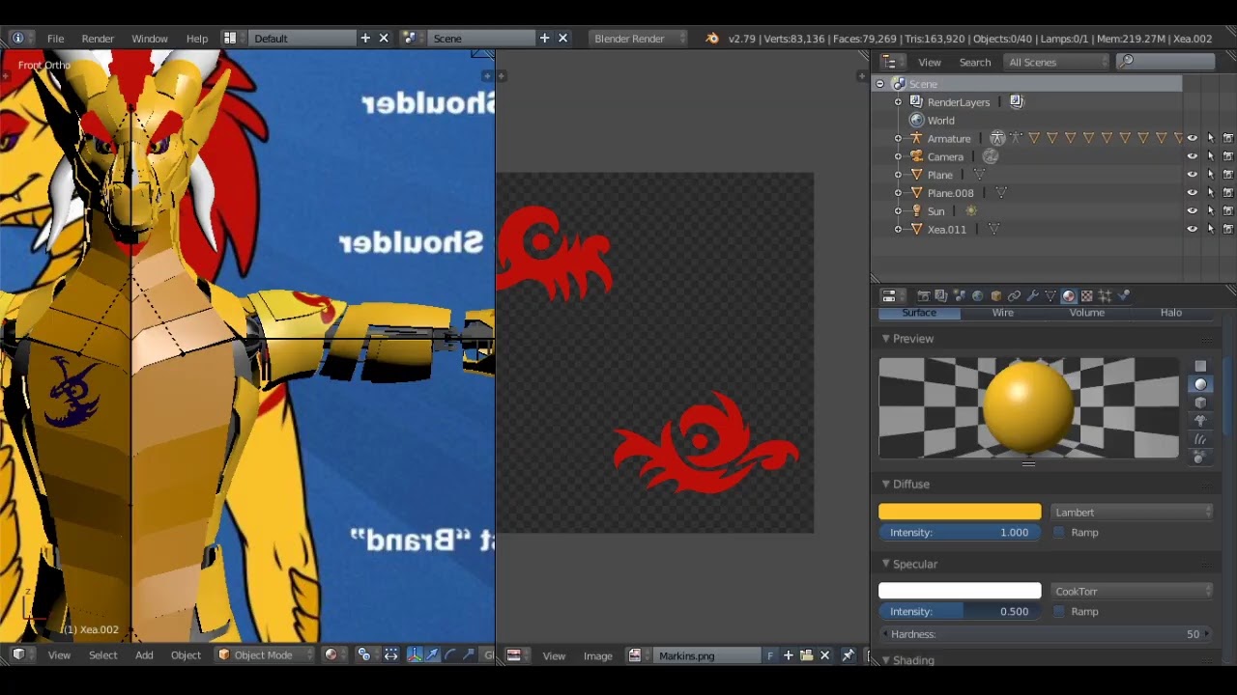
Task: Click the white specular color swatch
Action: point(960,591)
